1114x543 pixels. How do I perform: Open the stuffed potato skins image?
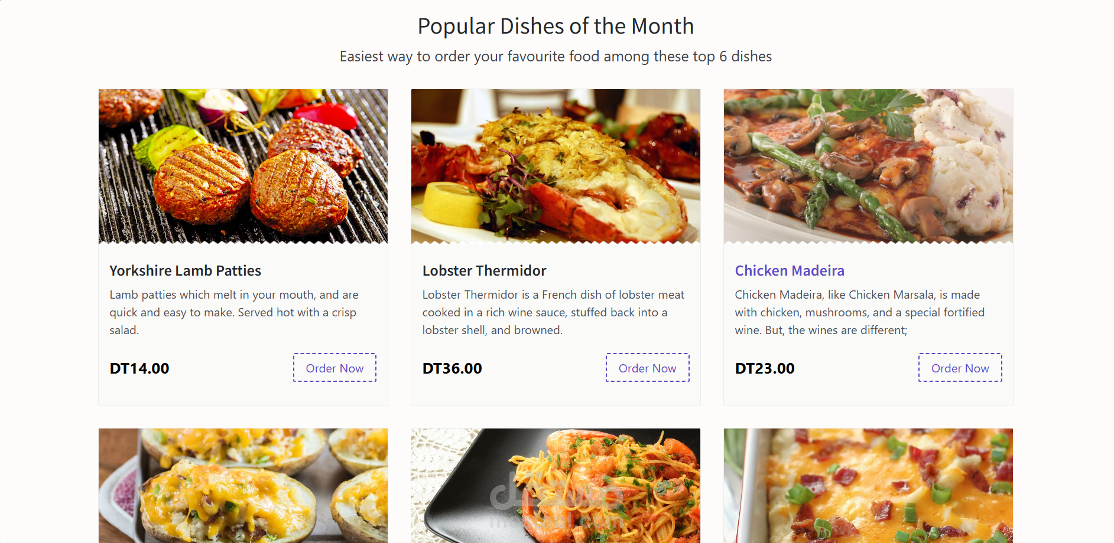(x=243, y=486)
